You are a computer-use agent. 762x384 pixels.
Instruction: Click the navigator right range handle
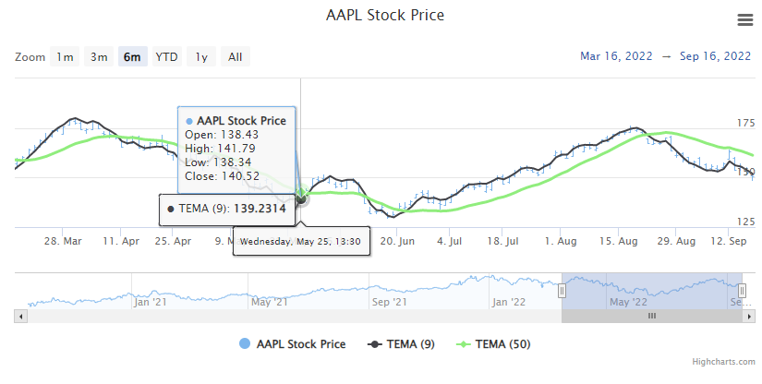coord(742,290)
